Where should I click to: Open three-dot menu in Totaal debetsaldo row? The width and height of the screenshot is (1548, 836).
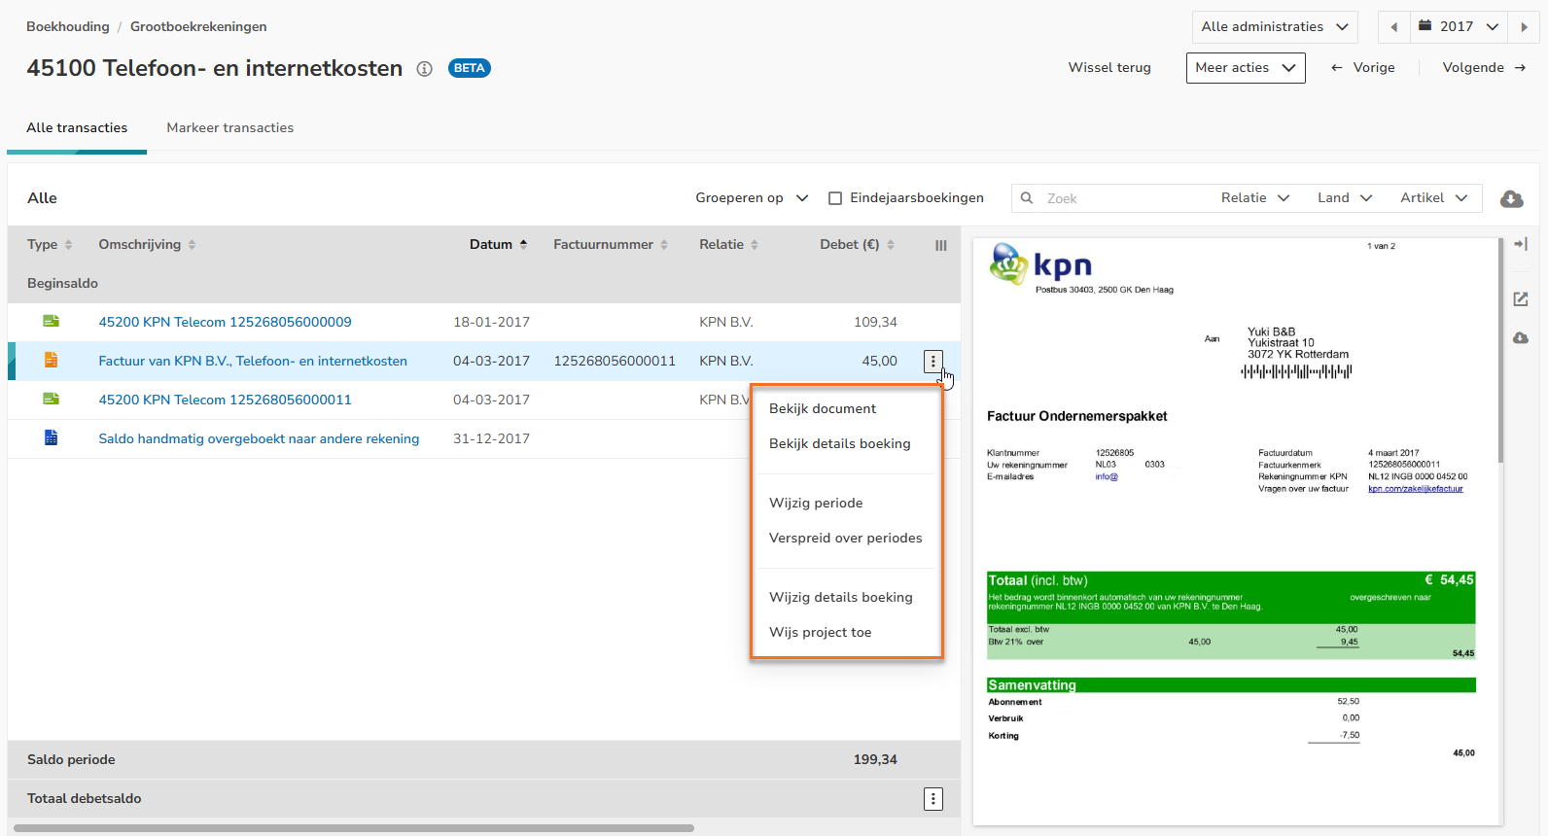point(933,799)
